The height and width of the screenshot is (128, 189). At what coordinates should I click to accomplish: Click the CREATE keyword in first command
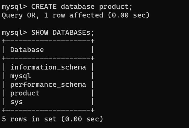click(44, 7)
